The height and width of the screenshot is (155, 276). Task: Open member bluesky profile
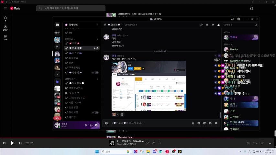coord(241,49)
